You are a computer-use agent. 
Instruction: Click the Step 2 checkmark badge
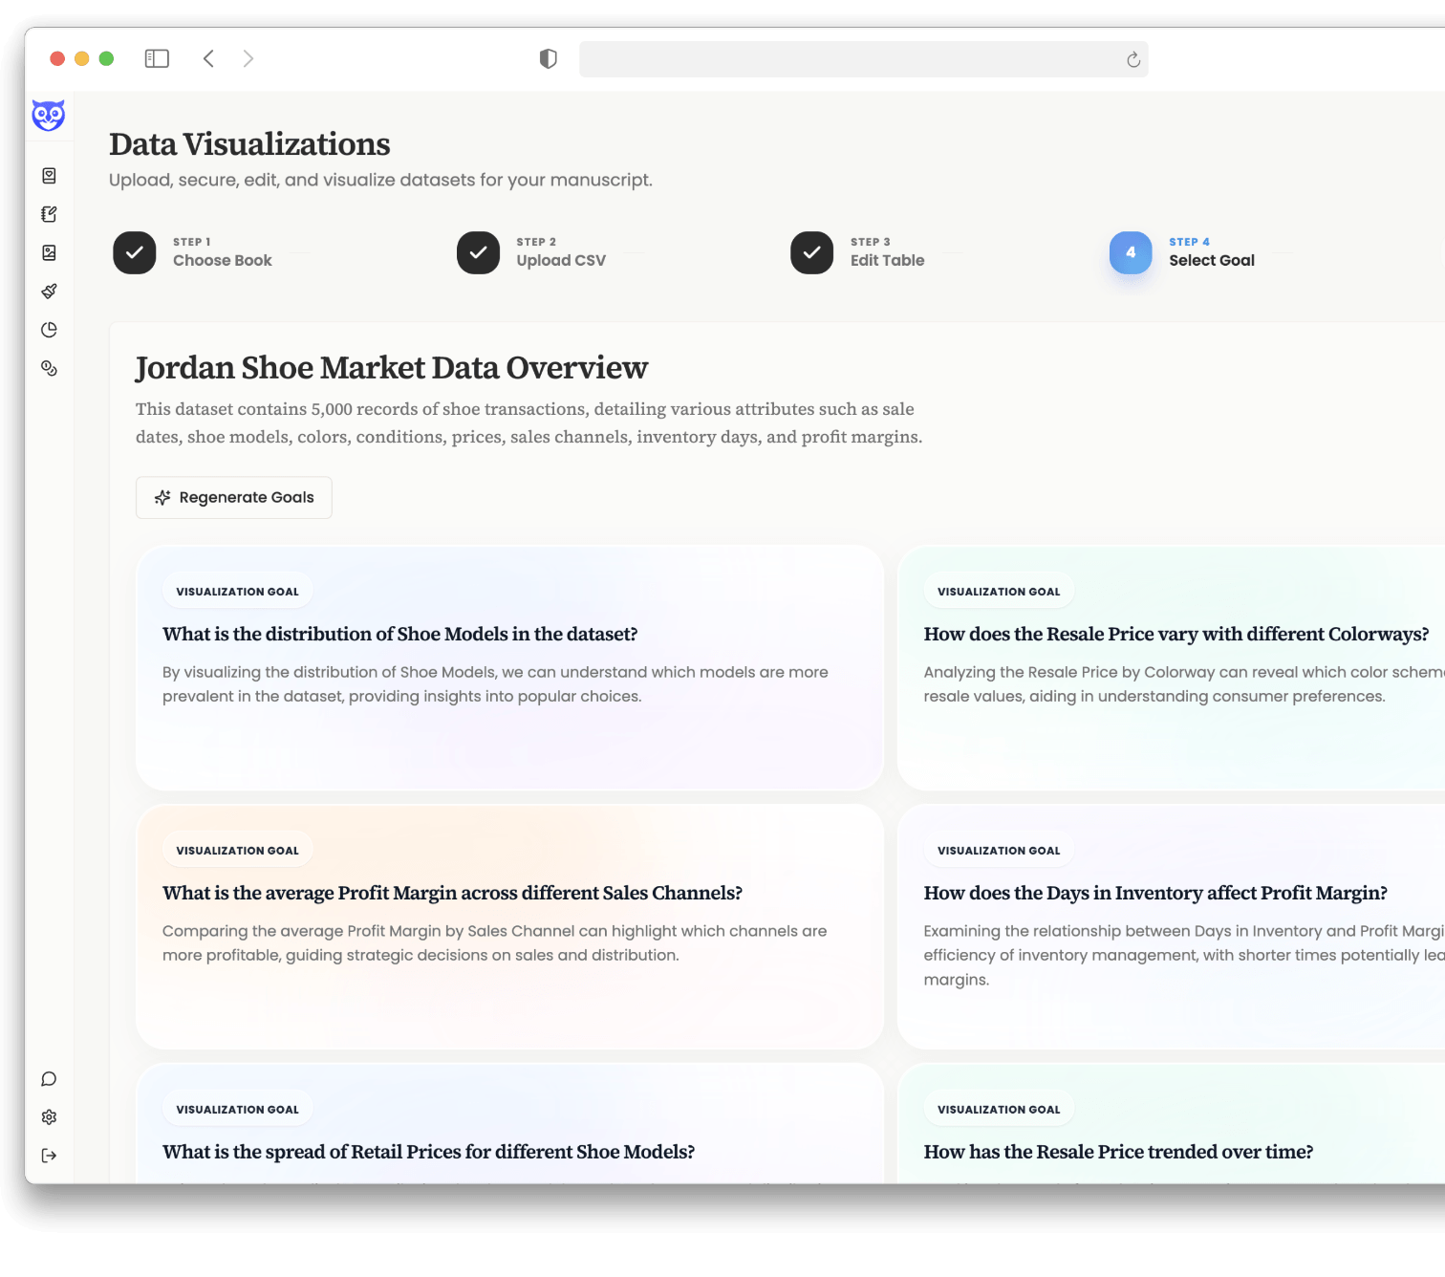click(x=478, y=252)
